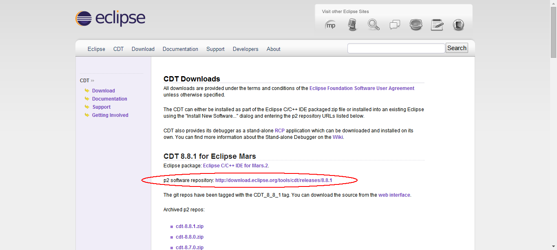The image size is (557, 250).
Task: Click the Eclipse logo
Action: point(110,19)
